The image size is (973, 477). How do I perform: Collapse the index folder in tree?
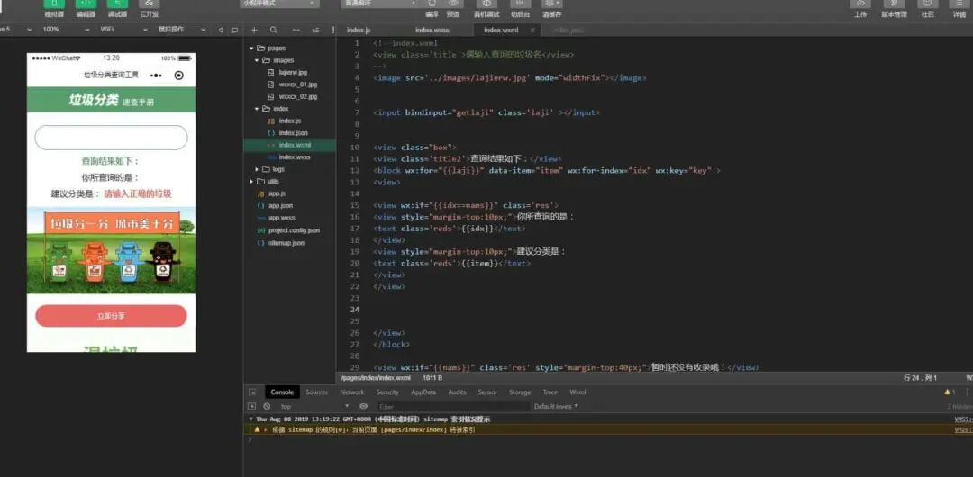pos(257,109)
